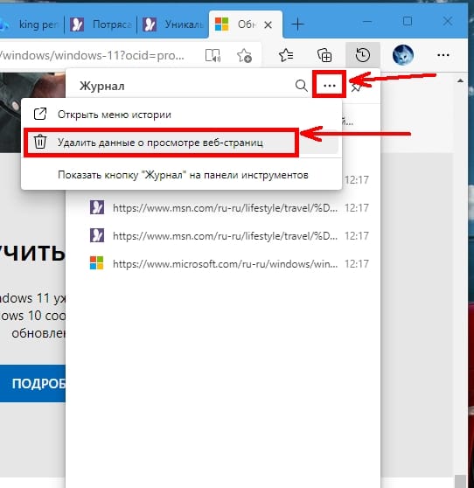Activate the Read aloud book icon
Screen dimensions: 474x488
click(x=213, y=55)
